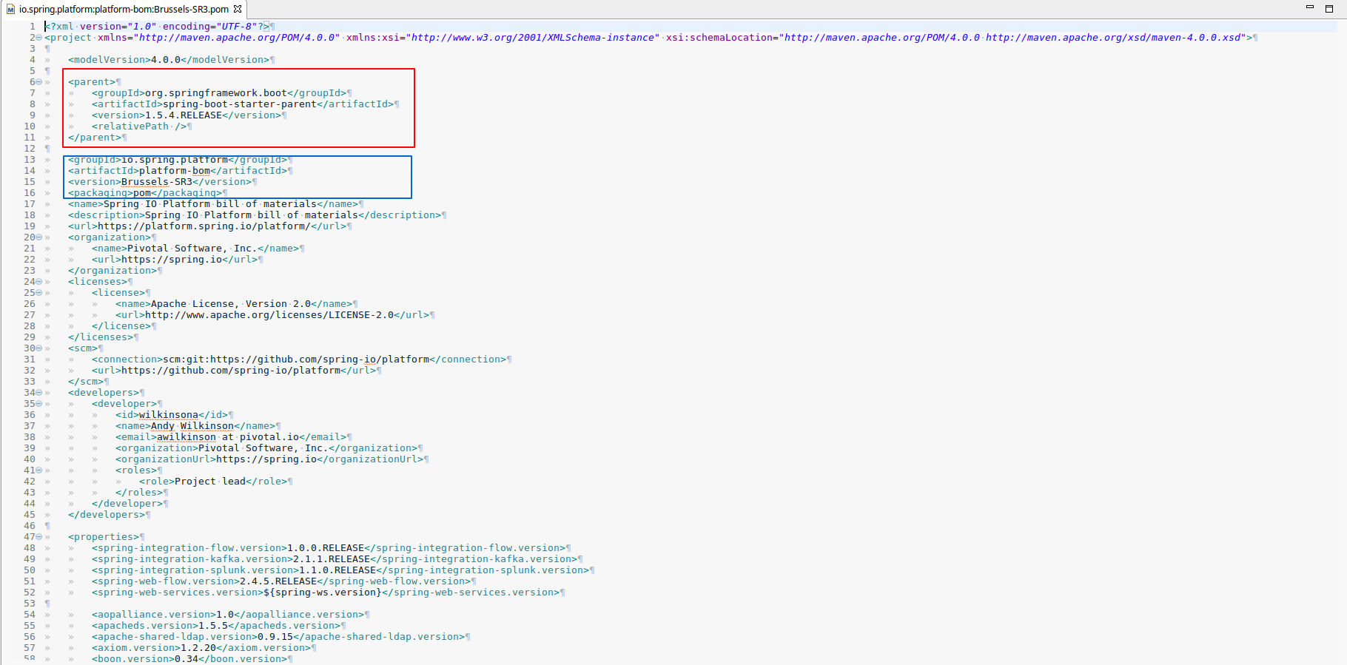Click the pom packaging line
Screen dimensions: 1347x665
pos(145,193)
